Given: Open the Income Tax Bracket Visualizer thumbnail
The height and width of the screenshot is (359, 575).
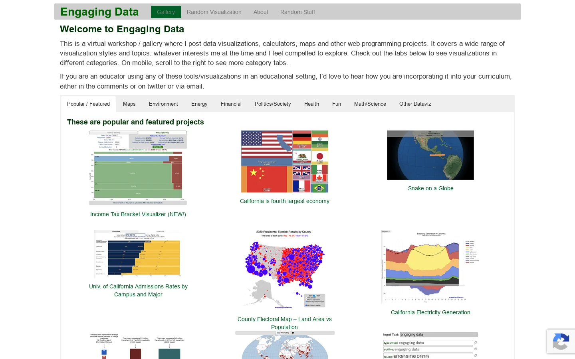Looking at the screenshot, I should point(138,168).
